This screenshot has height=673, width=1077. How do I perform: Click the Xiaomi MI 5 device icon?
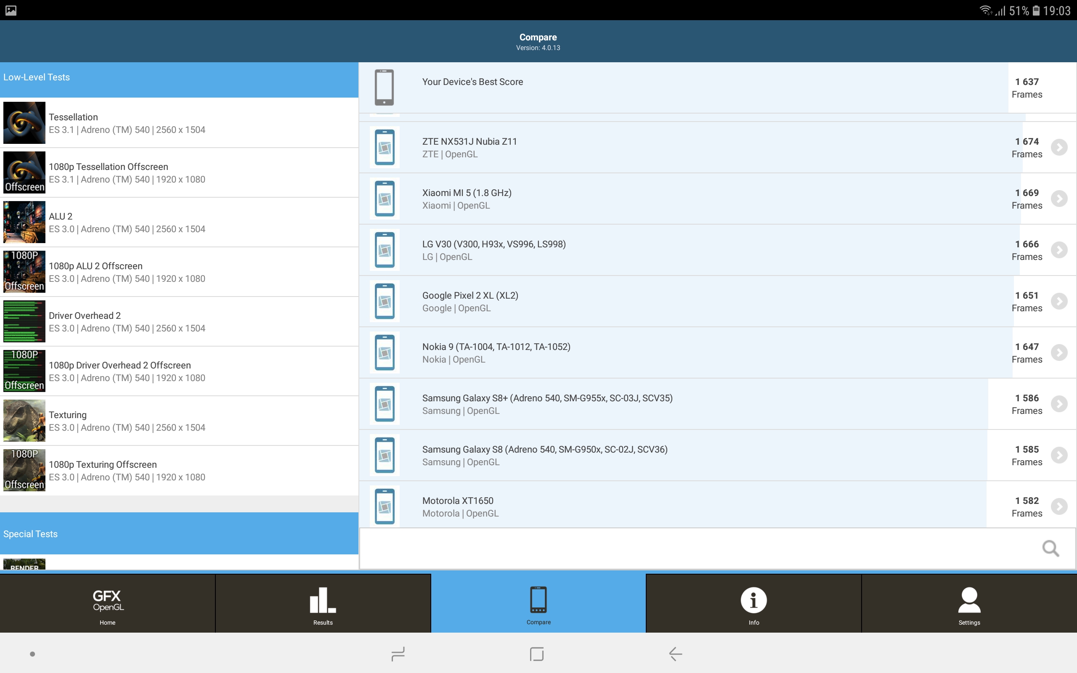coord(385,199)
